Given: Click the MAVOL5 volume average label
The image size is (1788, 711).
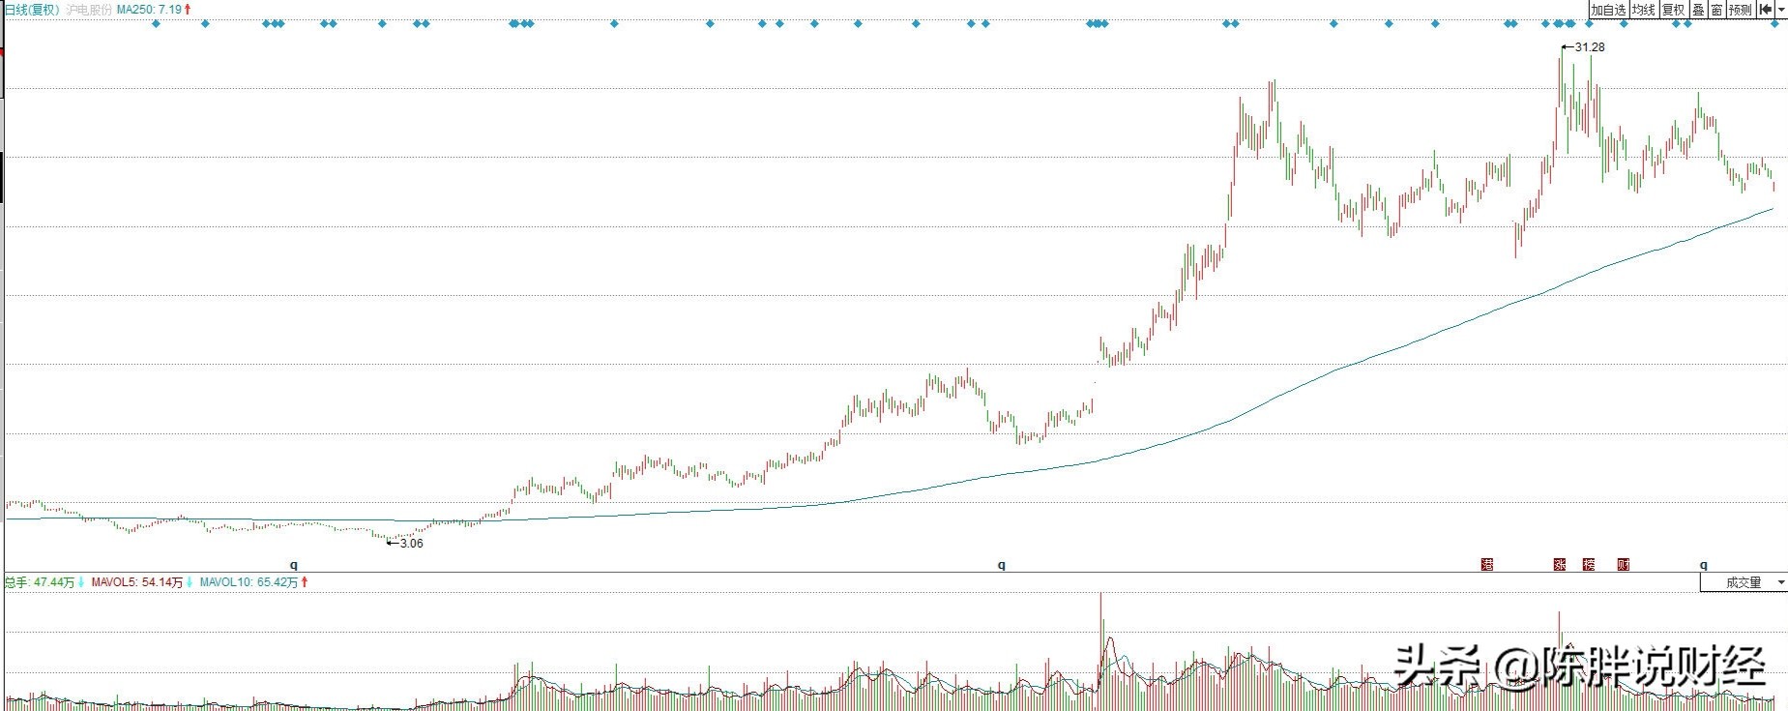Looking at the screenshot, I should tap(137, 582).
